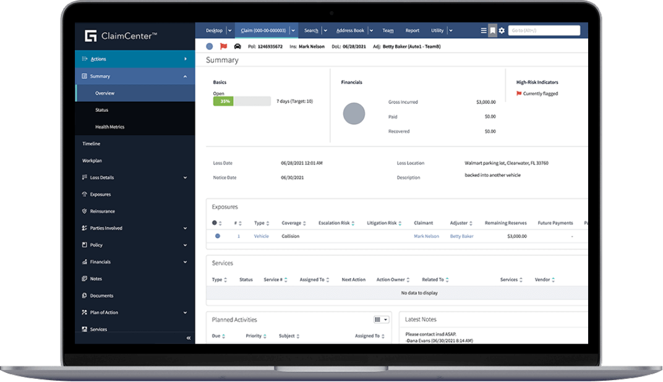Click the Mark Nelson claimant link
This screenshot has width=663, height=382.
(426, 236)
